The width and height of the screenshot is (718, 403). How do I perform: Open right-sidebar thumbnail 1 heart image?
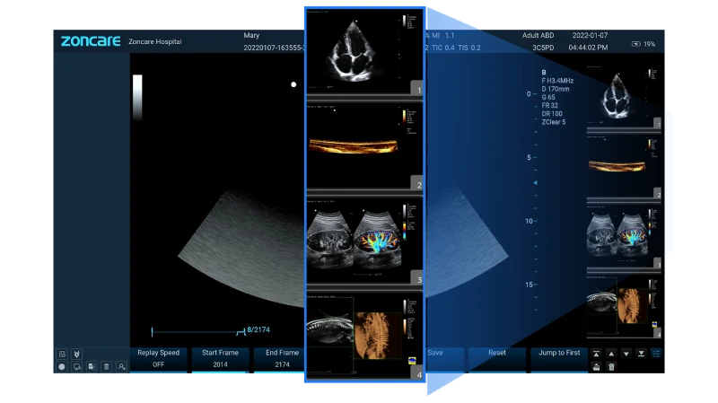624,97
